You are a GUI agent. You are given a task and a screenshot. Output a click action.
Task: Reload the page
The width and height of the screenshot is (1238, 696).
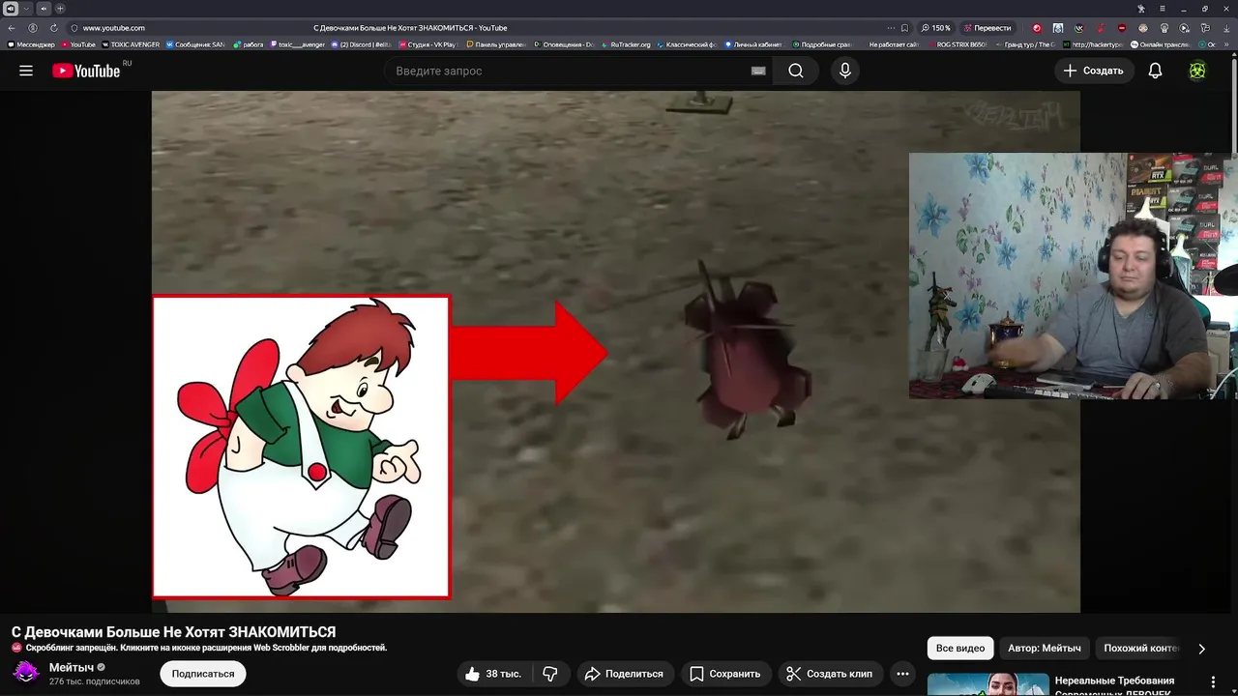(x=53, y=28)
